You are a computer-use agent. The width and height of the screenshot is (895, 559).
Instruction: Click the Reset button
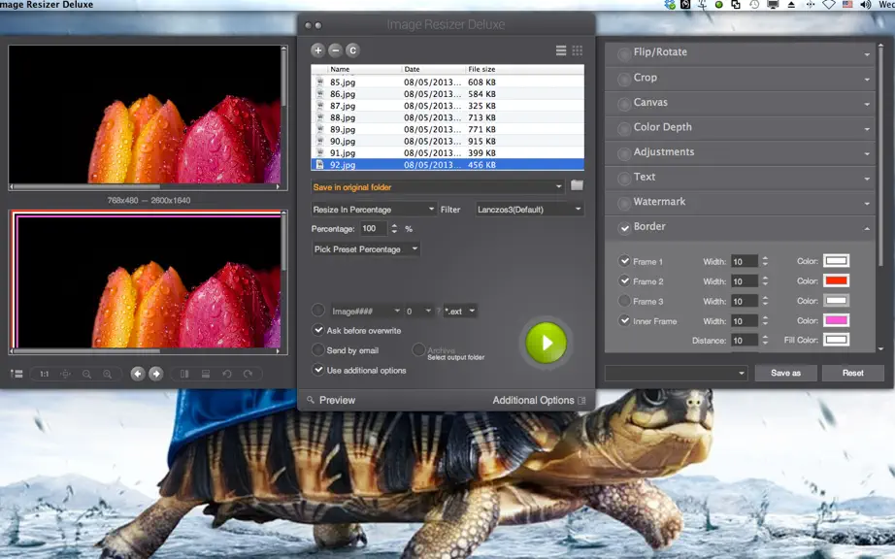click(x=852, y=373)
